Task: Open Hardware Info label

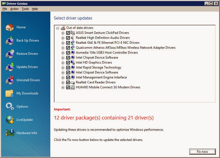Action: pos(27,133)
